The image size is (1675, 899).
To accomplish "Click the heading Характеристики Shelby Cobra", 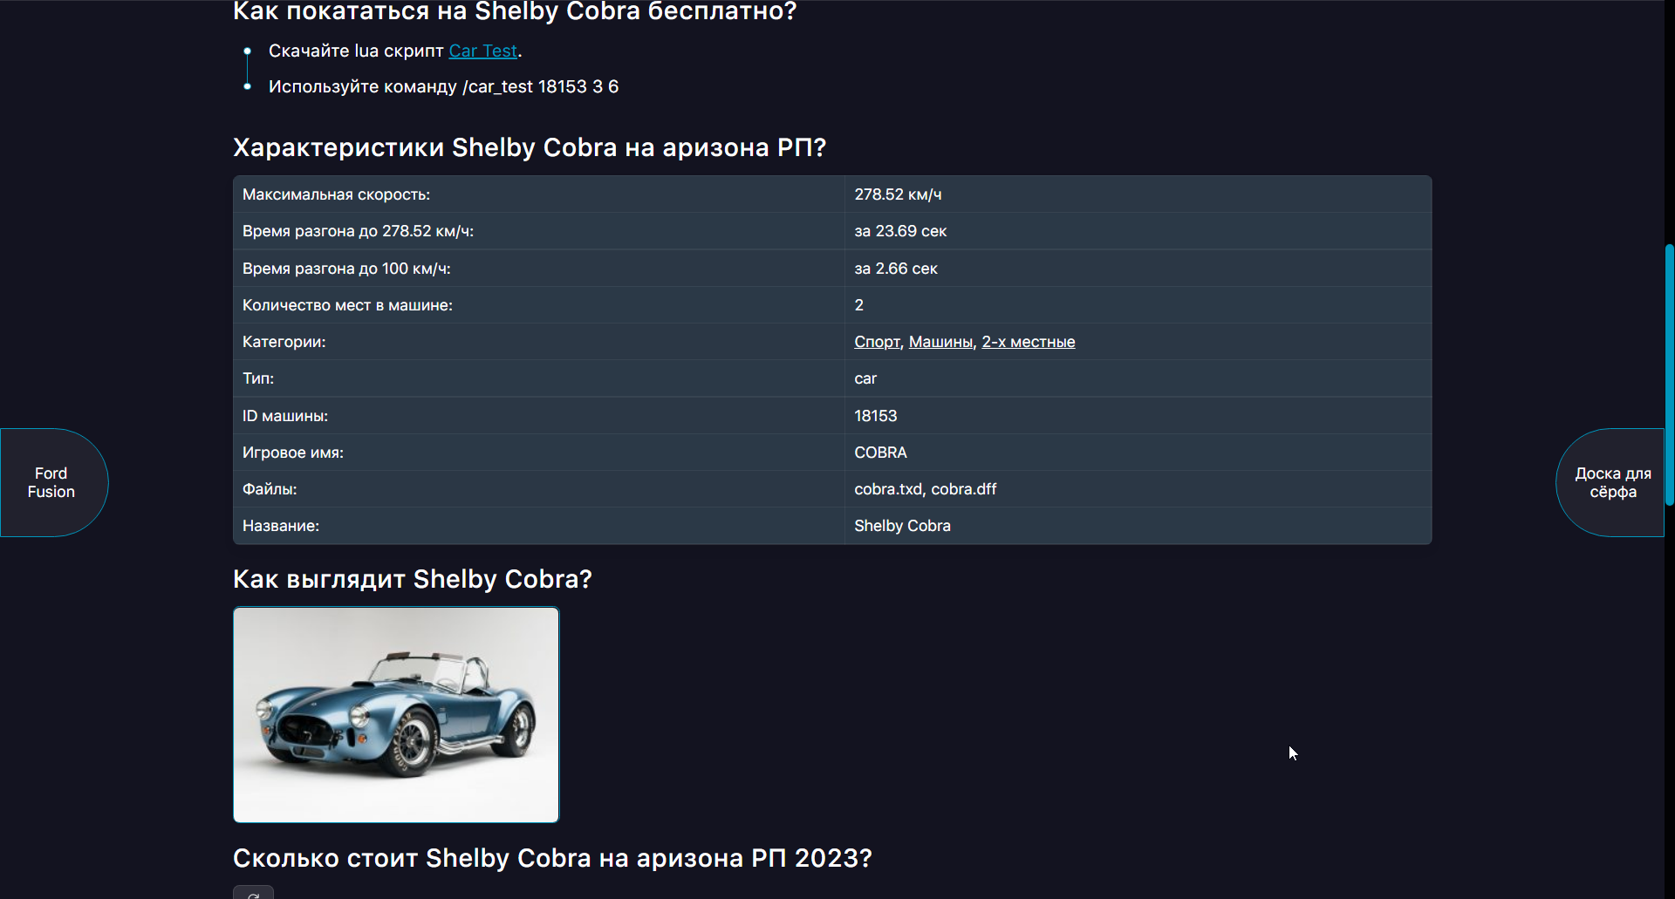I will [530, 147].
